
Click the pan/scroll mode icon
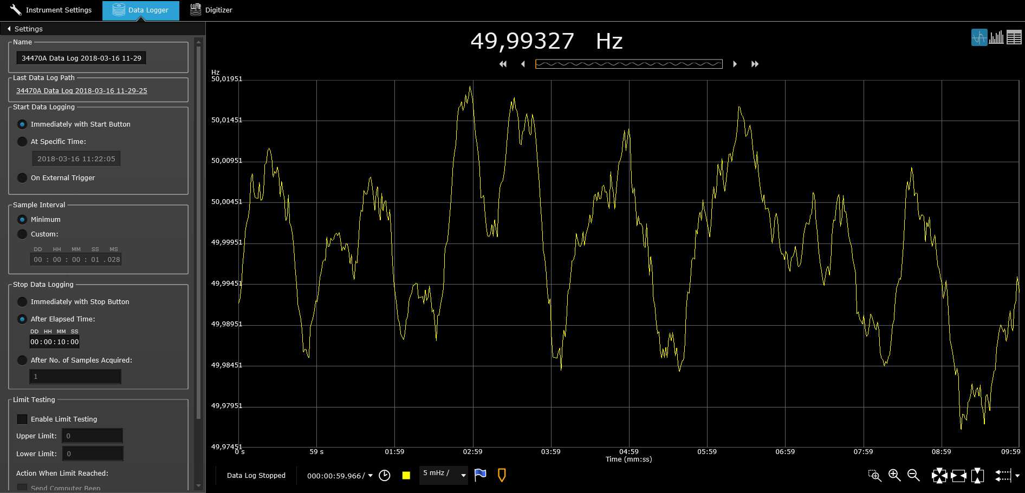click(1003, 476)
